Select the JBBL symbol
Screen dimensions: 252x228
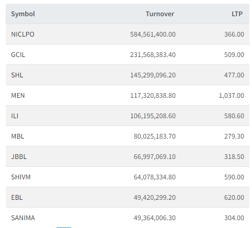point(19,157)
